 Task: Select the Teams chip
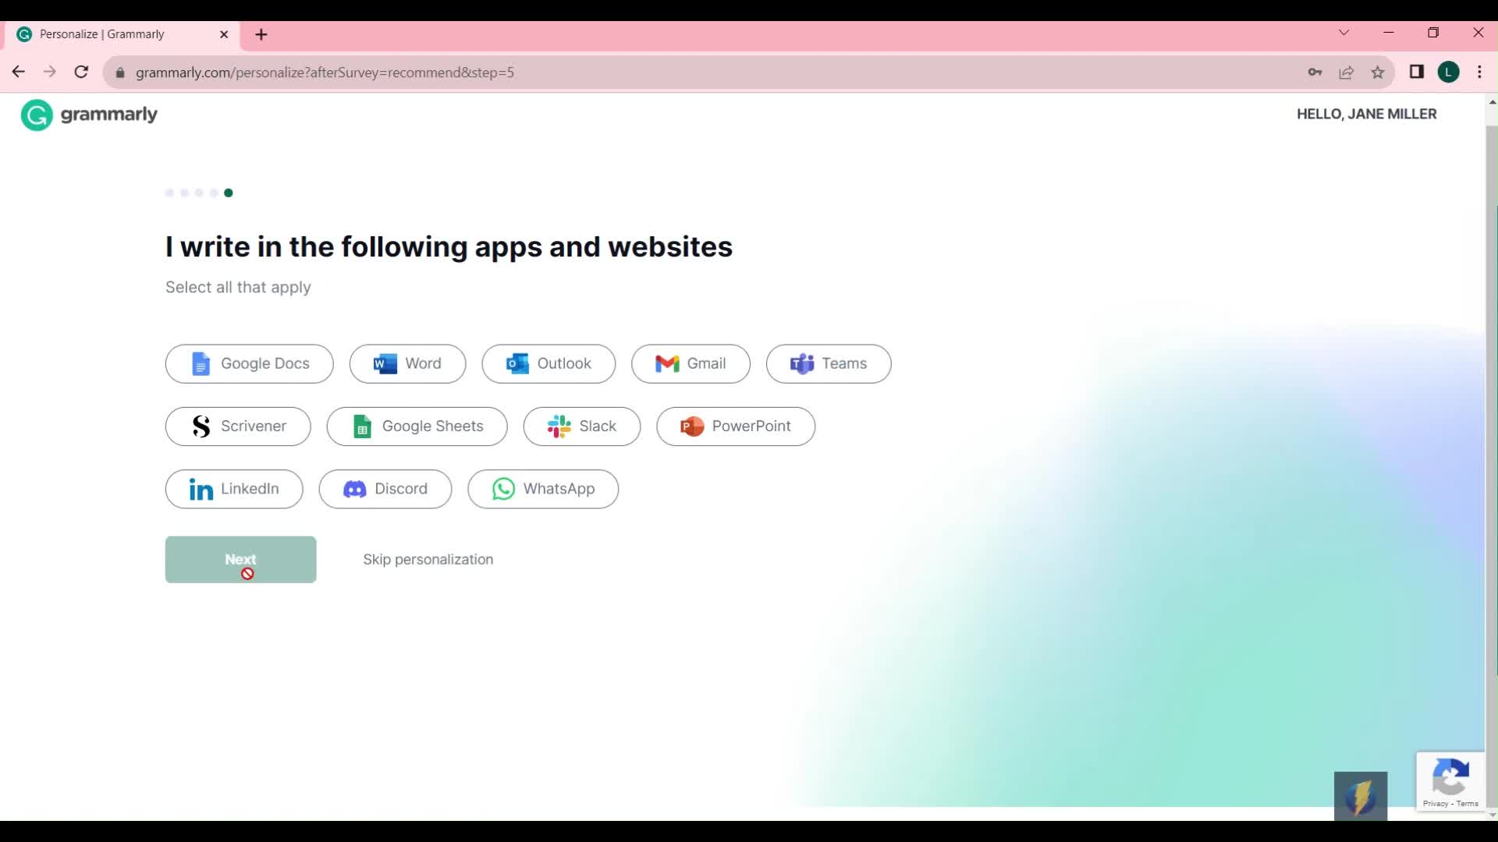point(829,363)
